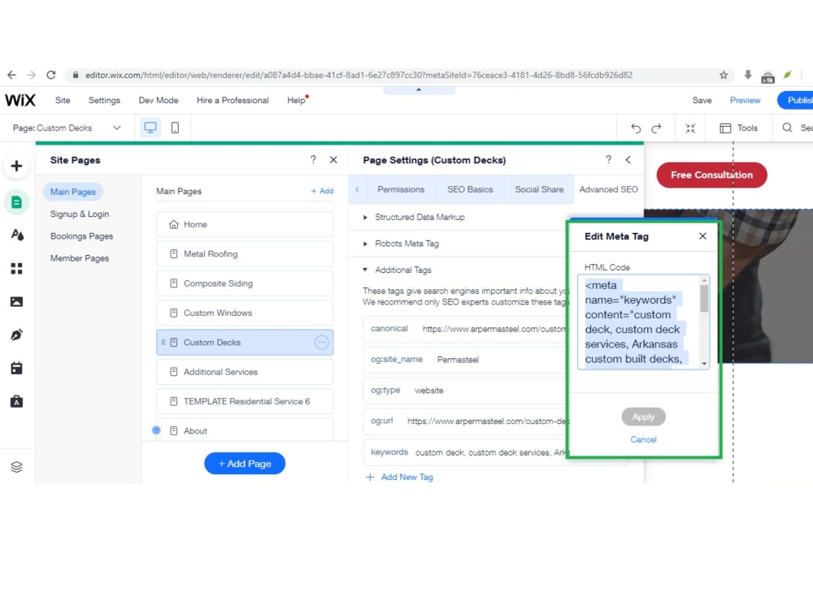The image size is (813, 609).
Task: Collapse Page Settings with back chevron
Action: pos(628,159)
